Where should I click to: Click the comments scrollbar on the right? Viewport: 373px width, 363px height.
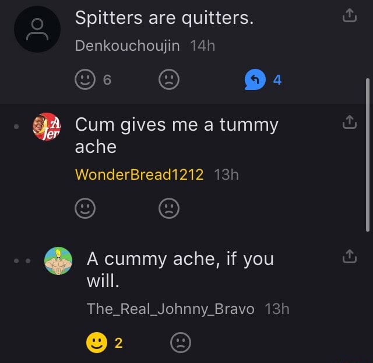coord(367,152)
